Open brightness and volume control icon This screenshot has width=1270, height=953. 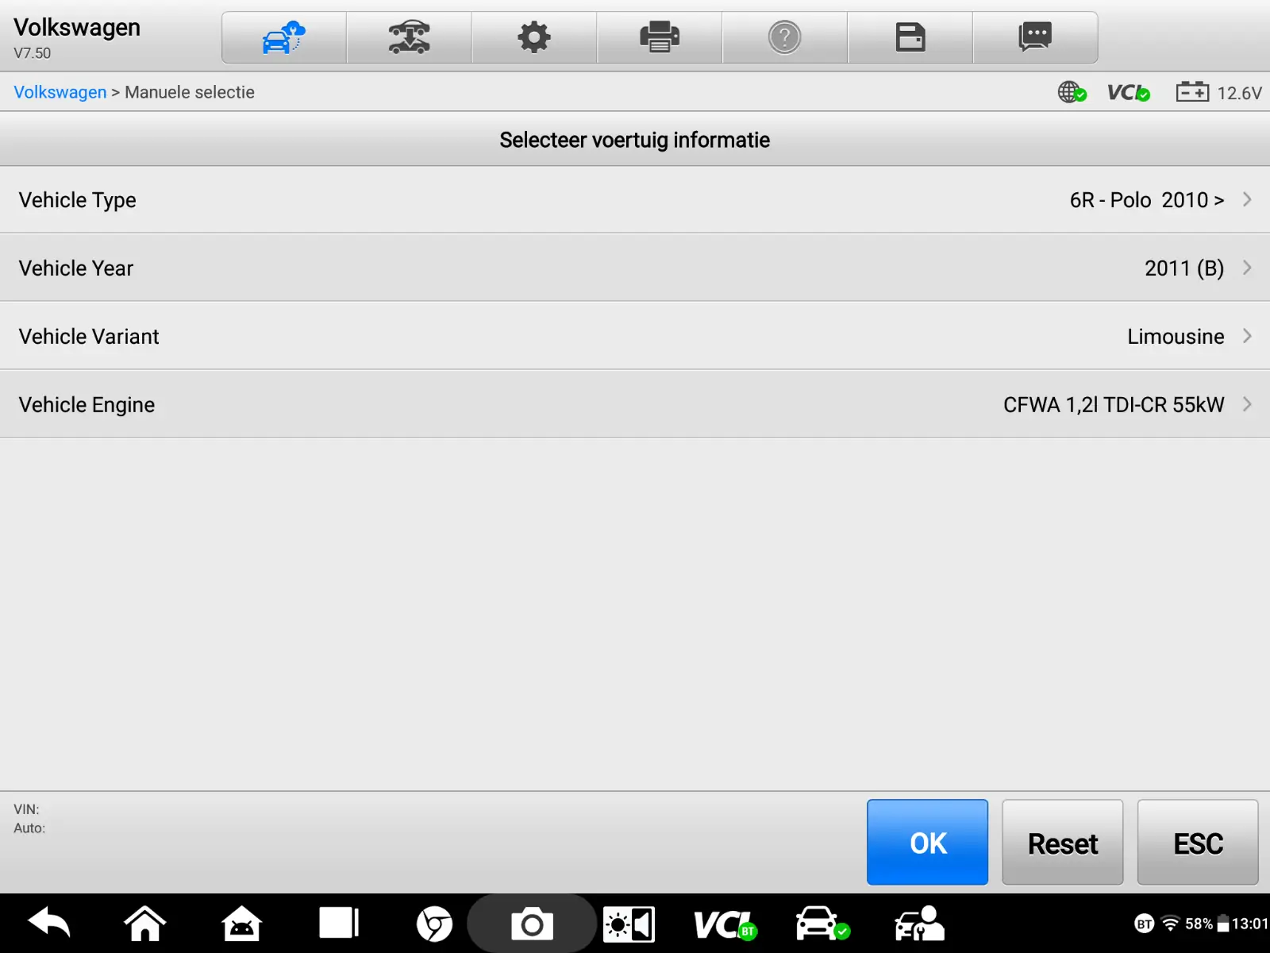(x=629, y=924)
